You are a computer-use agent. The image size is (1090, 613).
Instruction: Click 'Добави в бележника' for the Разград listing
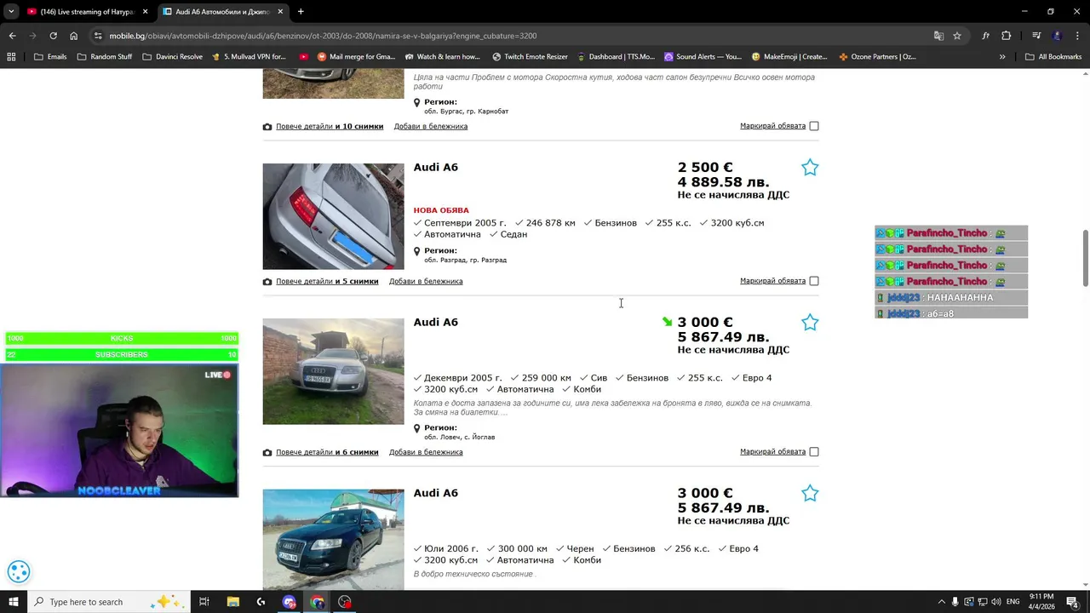[x=426, y=281]
